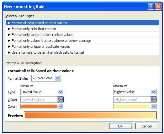
Task: Click the Minimum Value input field
Action: pyautogui.click(x=39, y=100)
